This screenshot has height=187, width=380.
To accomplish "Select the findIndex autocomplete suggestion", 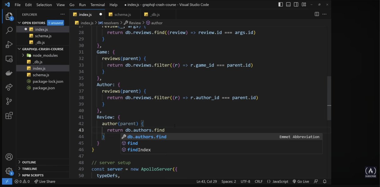I will coord(222,150).
